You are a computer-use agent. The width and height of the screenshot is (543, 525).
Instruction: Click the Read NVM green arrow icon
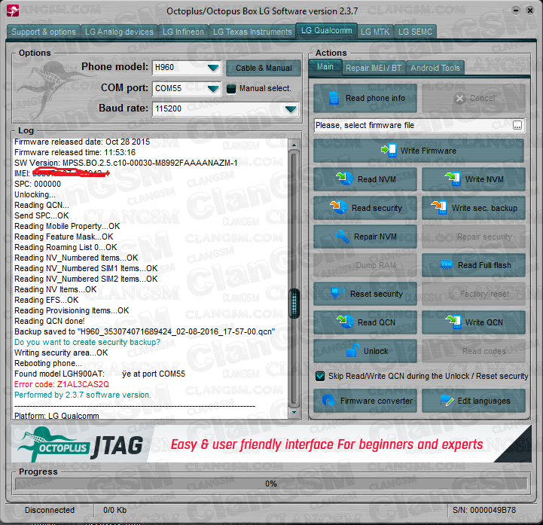(344, 179)
